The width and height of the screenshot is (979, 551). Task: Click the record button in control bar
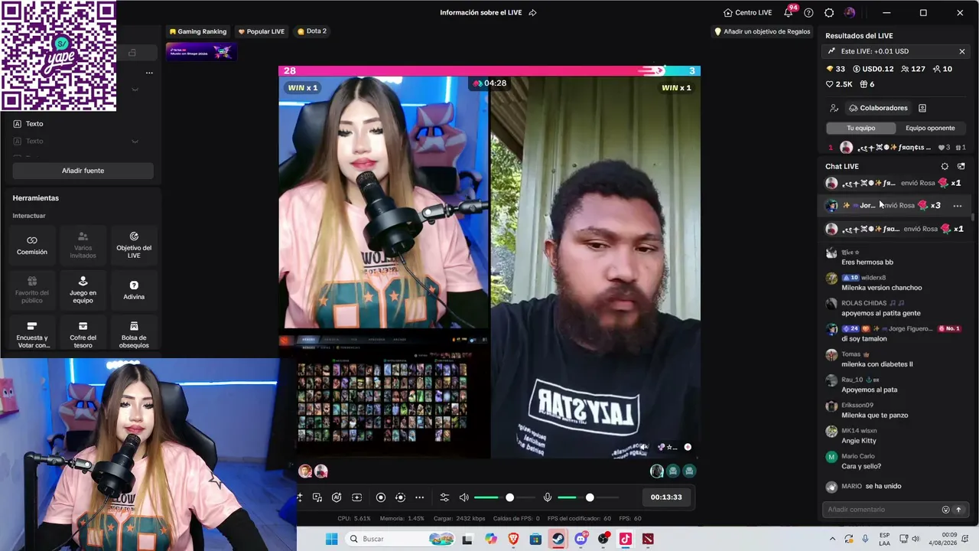pyautogui.click(x=381, y=497)
